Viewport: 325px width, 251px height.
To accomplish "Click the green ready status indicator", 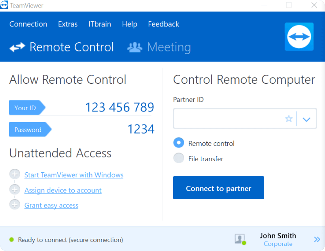I will click(11, 240).
